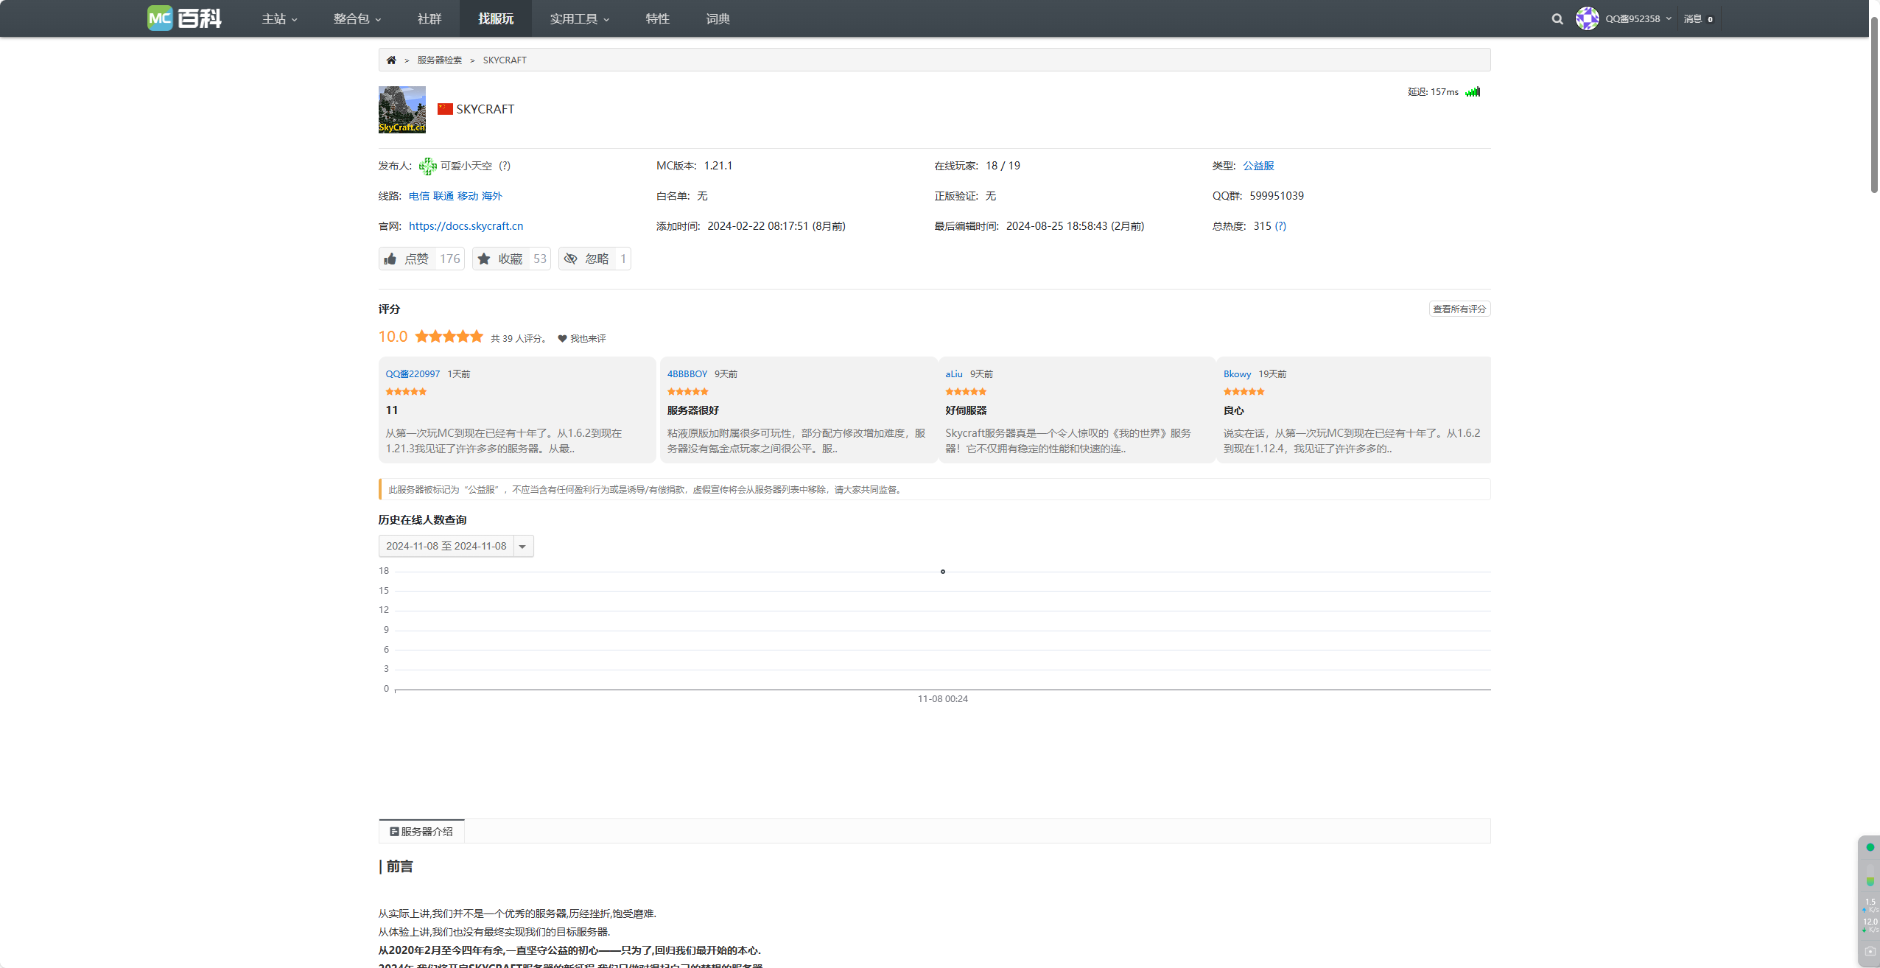This screenshot has height=968, width=1880.
Task: Click the publisher avatar icon 可爱小天空
Action: click(427, 166)
